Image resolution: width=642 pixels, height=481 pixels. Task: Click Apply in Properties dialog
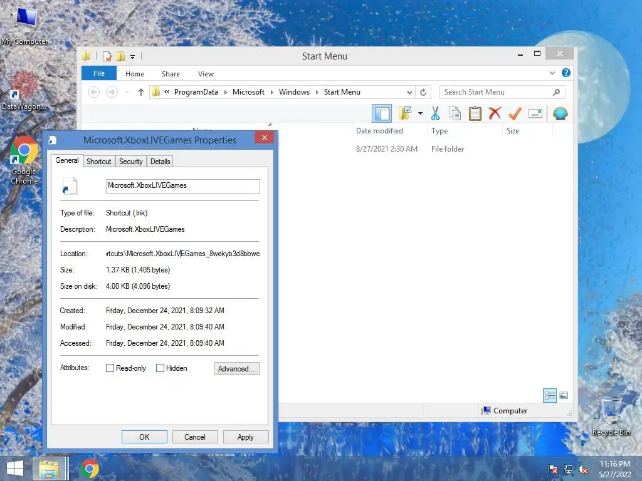click(246, 437)
